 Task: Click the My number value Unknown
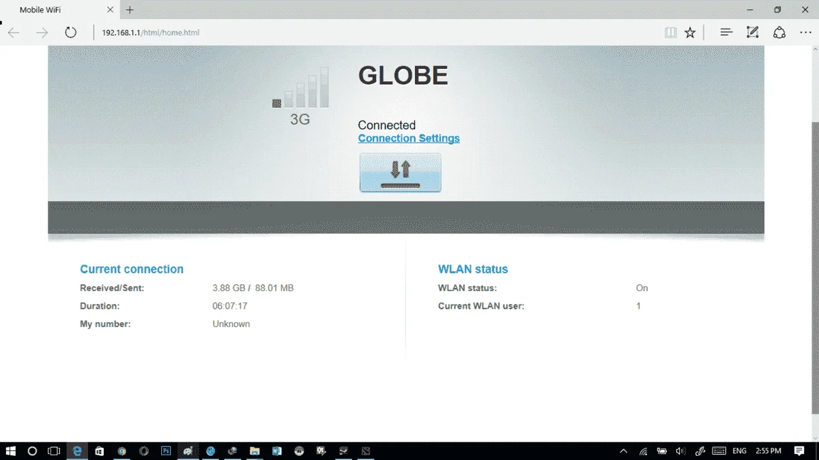[x=231, y=324]
